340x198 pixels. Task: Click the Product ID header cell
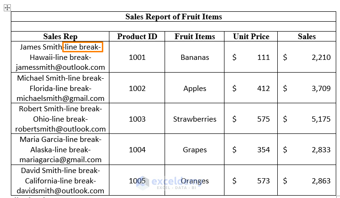point(137,36)
